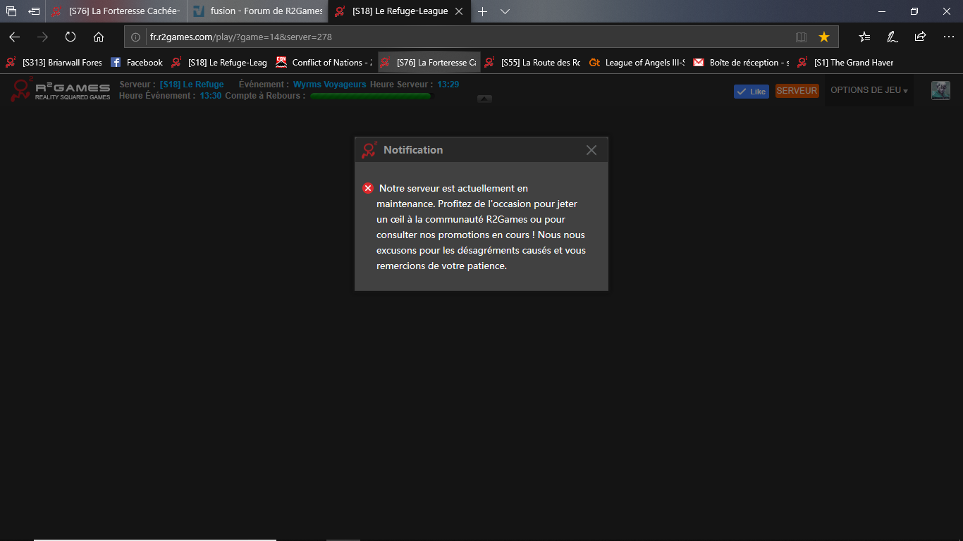Switch to S76 La Forteresse Cachée tab

coord(116,11)
